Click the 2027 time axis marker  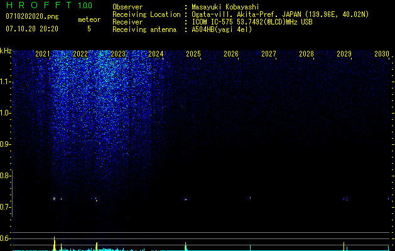(x=269, y=54)
